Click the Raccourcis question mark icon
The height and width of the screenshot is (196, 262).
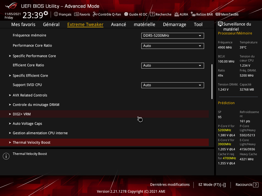pyautogui.click(x=256, y=185)
